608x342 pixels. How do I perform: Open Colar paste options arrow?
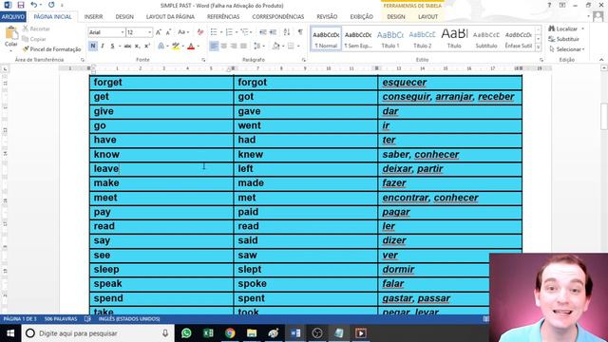(10, 49)
